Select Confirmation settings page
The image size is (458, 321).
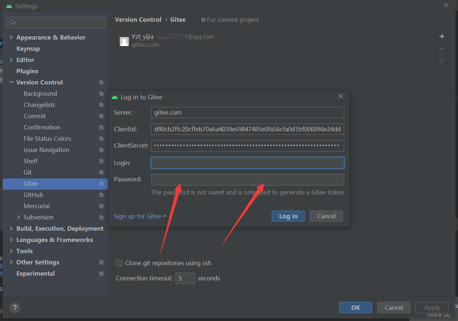pyautogui.click(x=42, y=127)
